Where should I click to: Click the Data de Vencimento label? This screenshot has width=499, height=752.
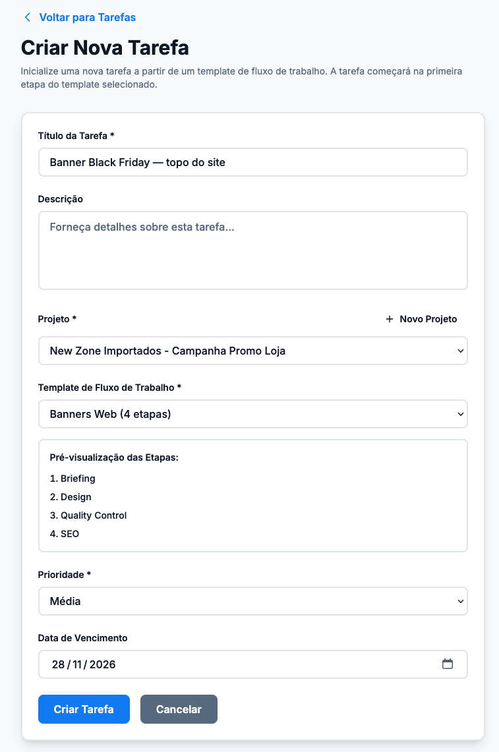pos(82,638)
